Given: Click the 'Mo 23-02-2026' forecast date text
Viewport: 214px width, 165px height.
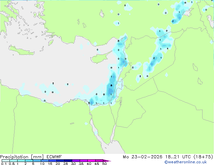Looking at the screenshot, I should coord(142,157).
